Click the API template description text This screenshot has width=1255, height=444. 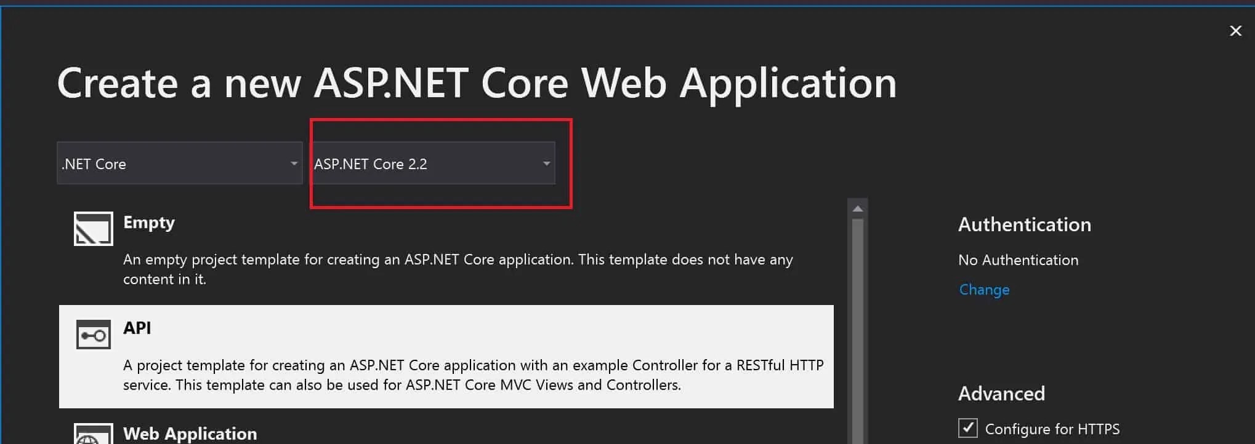(x=473, y=375)
